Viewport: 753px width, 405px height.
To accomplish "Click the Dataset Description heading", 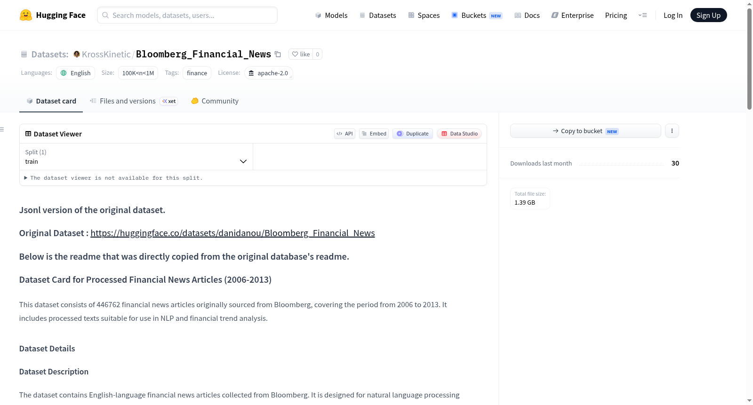I will pyautogui.click(x=54, y=372).
